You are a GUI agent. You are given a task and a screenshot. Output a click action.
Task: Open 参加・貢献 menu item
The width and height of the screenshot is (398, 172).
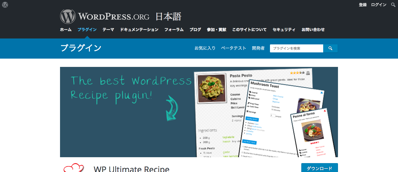point(216,30)
